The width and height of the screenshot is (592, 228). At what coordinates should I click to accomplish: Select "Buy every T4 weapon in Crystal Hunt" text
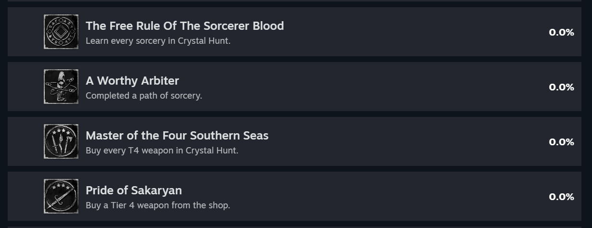pos(162,151)
